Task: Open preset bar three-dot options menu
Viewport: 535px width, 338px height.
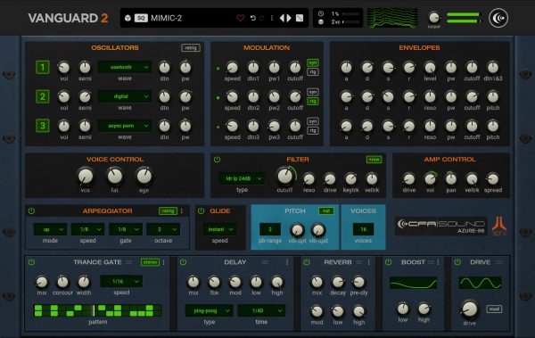Action: [272, 18]
